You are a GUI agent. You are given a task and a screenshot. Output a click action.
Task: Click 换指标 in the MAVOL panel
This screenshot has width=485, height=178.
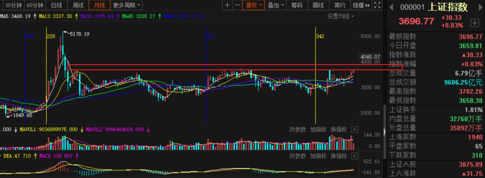pyautogui.click(x=339, y=129)
